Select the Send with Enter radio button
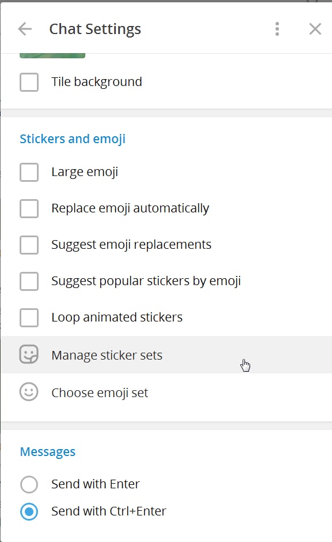The image size is (332, 542). point(29,484)
